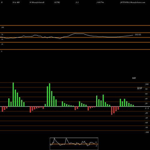Viewport: 150px width, 150px height.
Task: Click the -60 axis label on MR scale
Action: [x=146, y=123]
